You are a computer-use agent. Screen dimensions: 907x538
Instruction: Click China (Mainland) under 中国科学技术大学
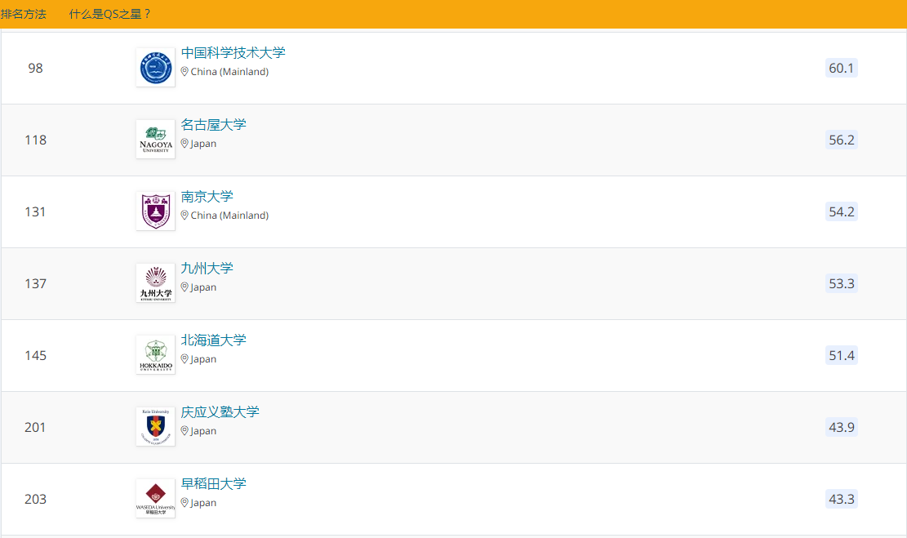point(229,72)
